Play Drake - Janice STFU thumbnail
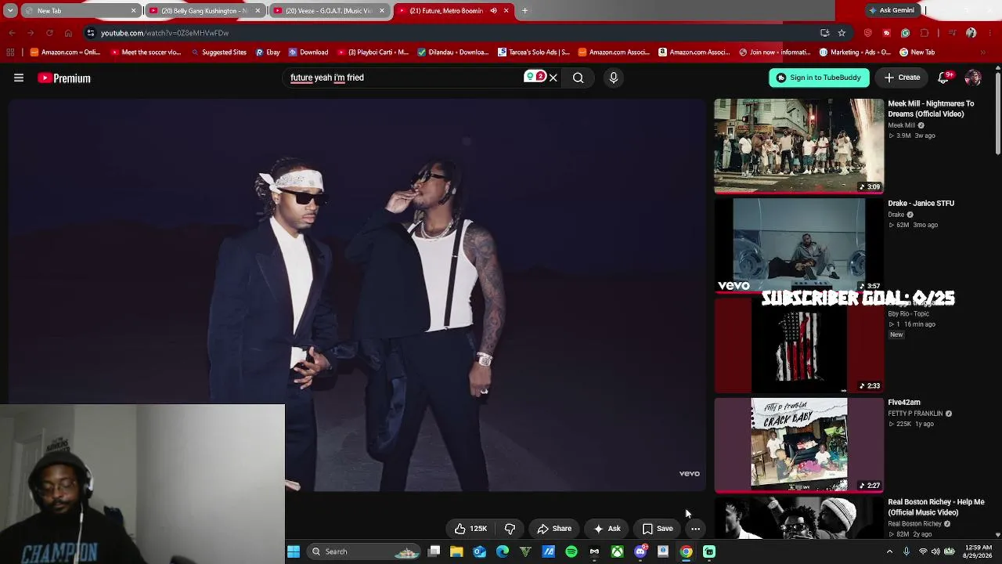This screenshot has width=1002, height=564. (798, 245)
